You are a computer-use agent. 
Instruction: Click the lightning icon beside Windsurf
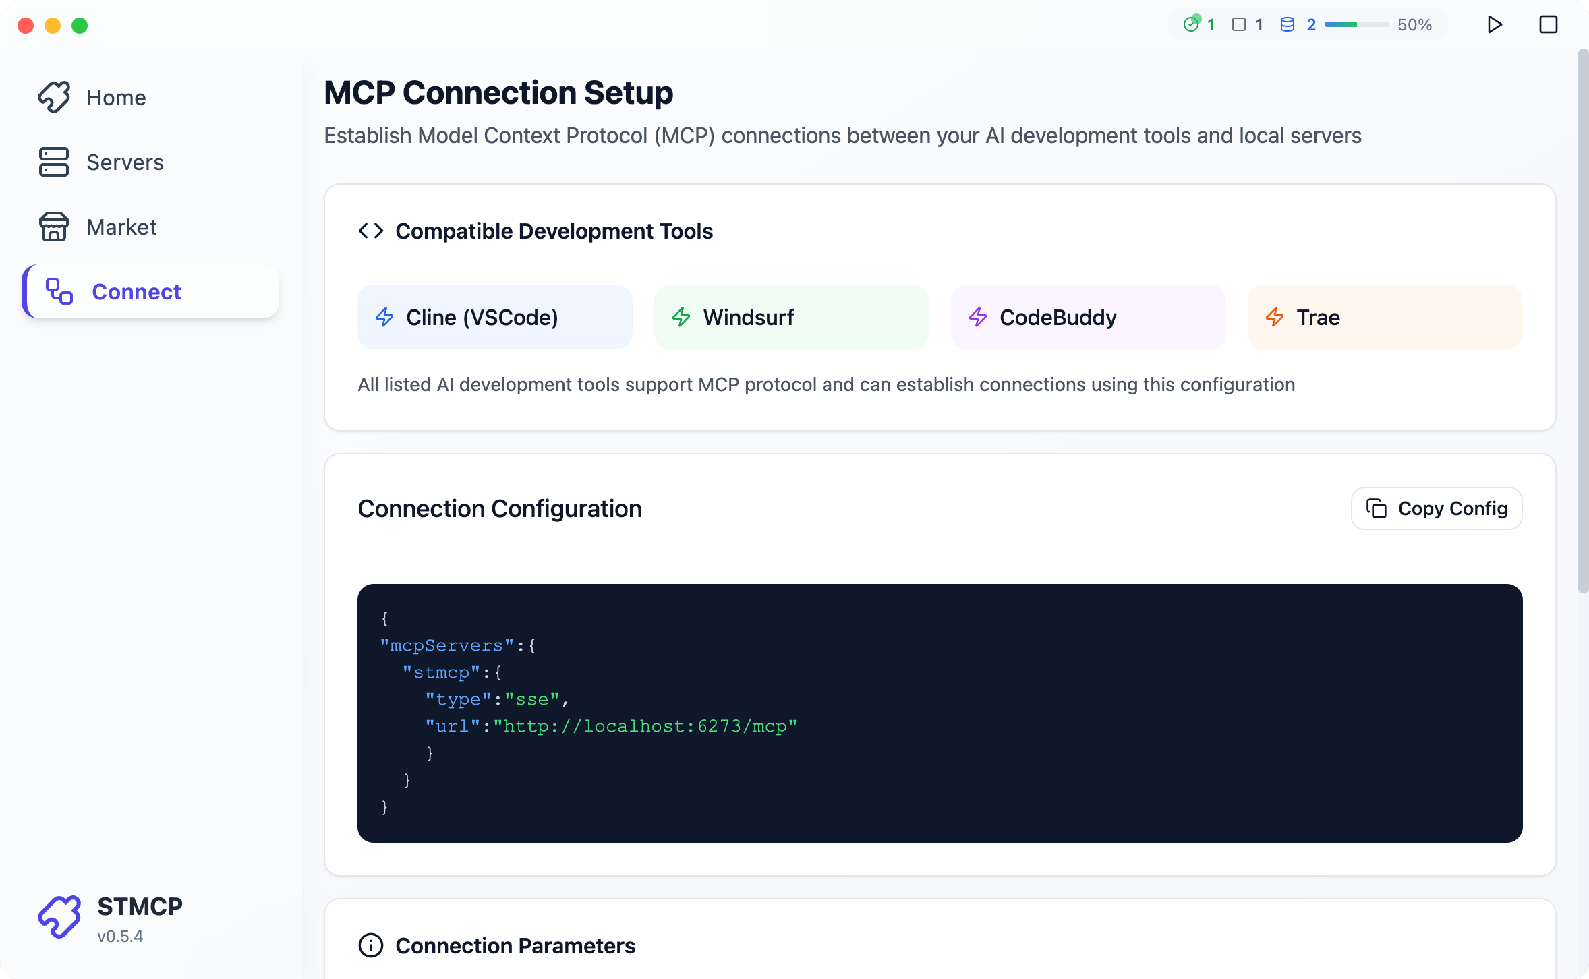point(681,317)
